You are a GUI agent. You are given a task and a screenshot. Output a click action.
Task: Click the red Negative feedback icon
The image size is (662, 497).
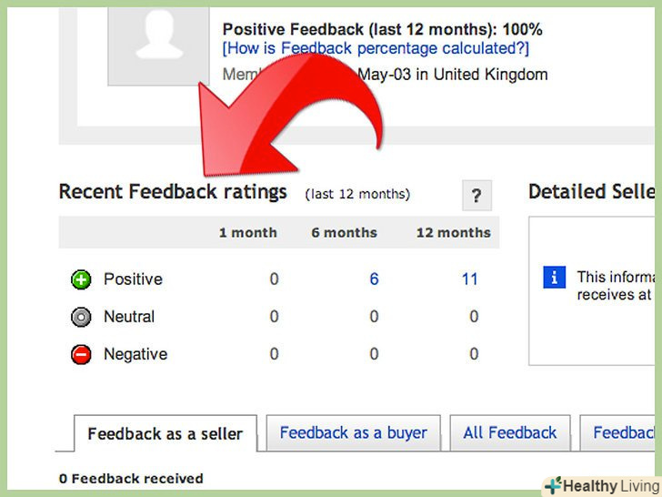[81, 355]
